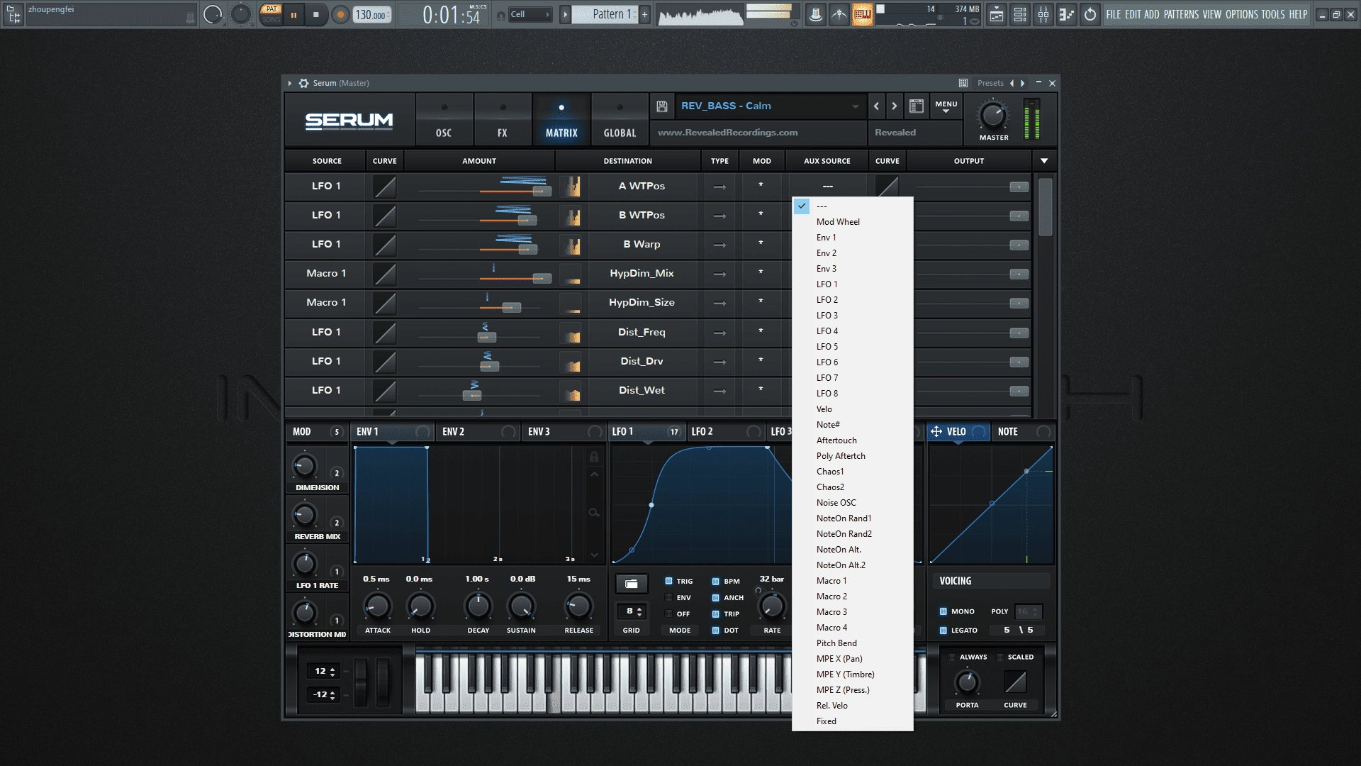Open the TOOLS menu in FL Studio
Image resolution: width=1361 pixels, height=766 pixels.
click(1273, 14)
